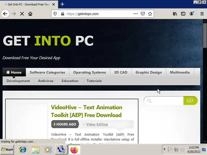Open network tray icon
This screenshot has width=207, height=155.
pyautogui.click(x=176, y=150)
